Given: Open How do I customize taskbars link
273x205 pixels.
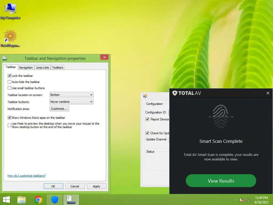Looking at the screenshot, I should [26, 176].
